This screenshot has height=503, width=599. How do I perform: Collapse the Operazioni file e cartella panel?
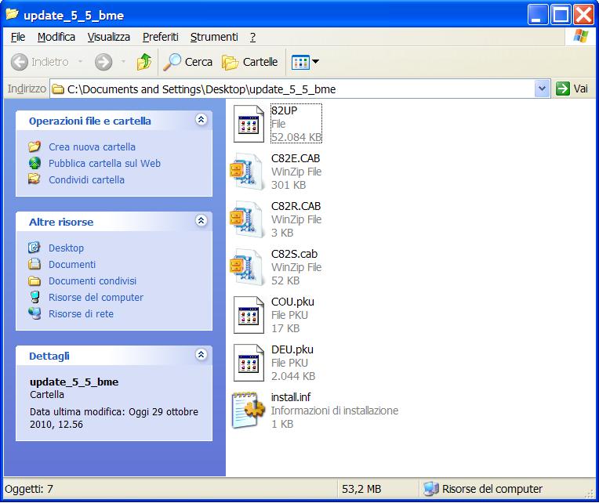pos(201,120)
